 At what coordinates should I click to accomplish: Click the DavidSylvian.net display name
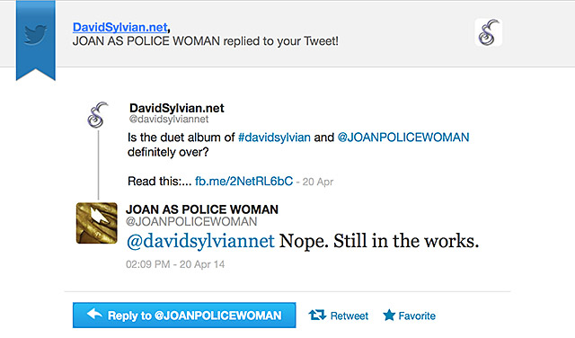pos(177,108)
